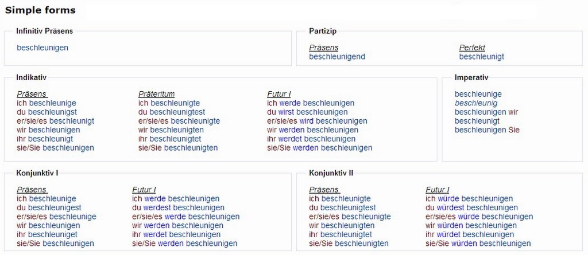Click "beschleunigen wir" imperative form
This screenshot has width=588, height=255.
pyautogui.click(x=486, y=112)
